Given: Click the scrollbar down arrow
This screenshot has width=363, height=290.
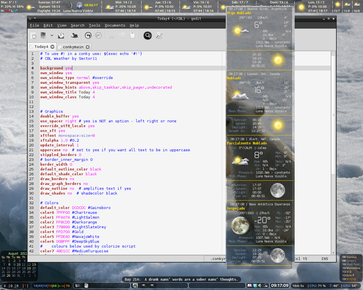Looking at the screenshot, I should [333, 253].
